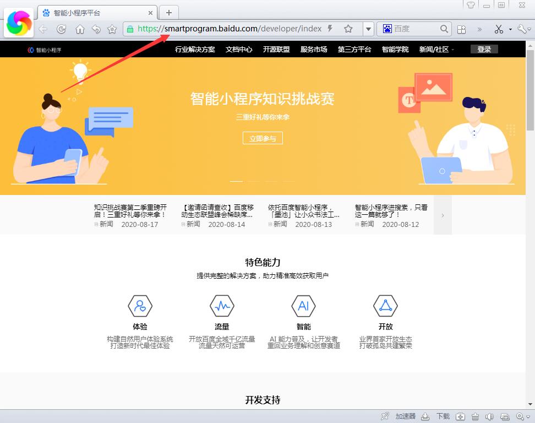Show more toolbar items chevron
Screen dimensions: 535x423
479,29
